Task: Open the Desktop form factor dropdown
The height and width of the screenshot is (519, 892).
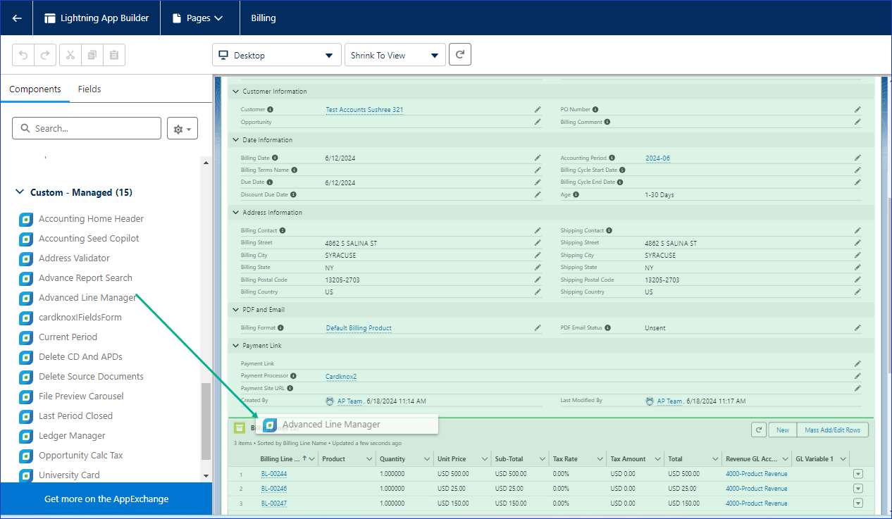Action: (x=276, y=56)
